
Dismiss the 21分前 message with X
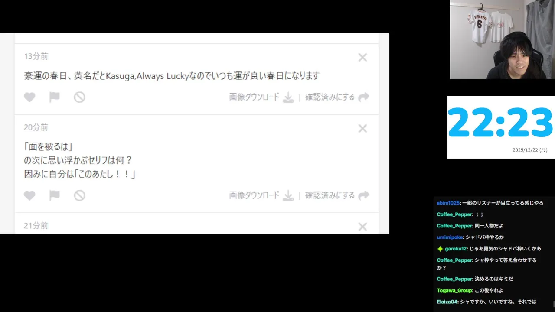pos(362,227)
